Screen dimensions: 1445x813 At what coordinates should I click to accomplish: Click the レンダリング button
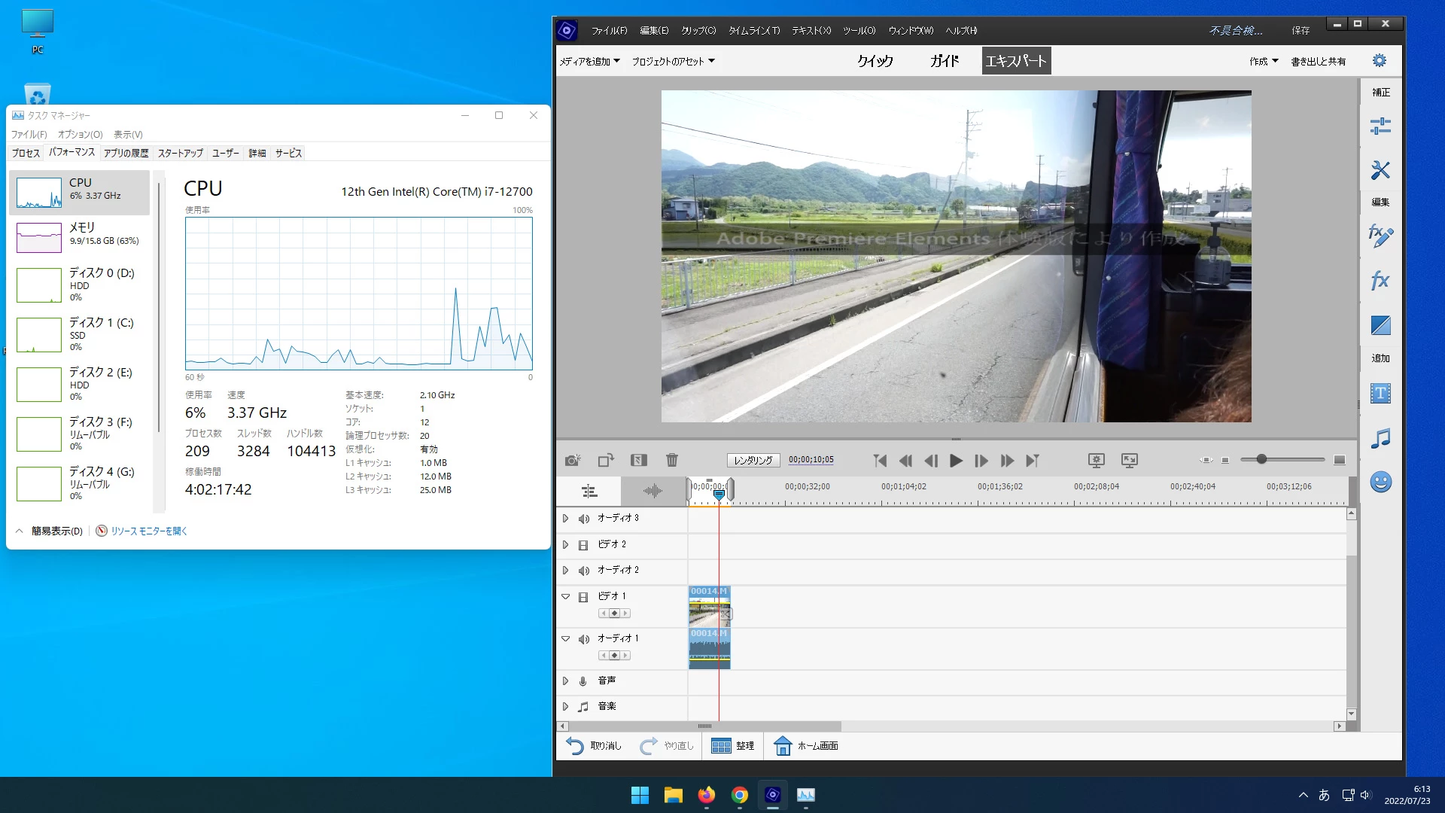[753, 460]
